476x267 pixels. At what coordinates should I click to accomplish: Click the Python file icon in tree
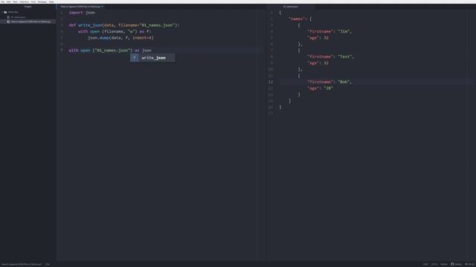pyautogui.click(x=8, y=22)
